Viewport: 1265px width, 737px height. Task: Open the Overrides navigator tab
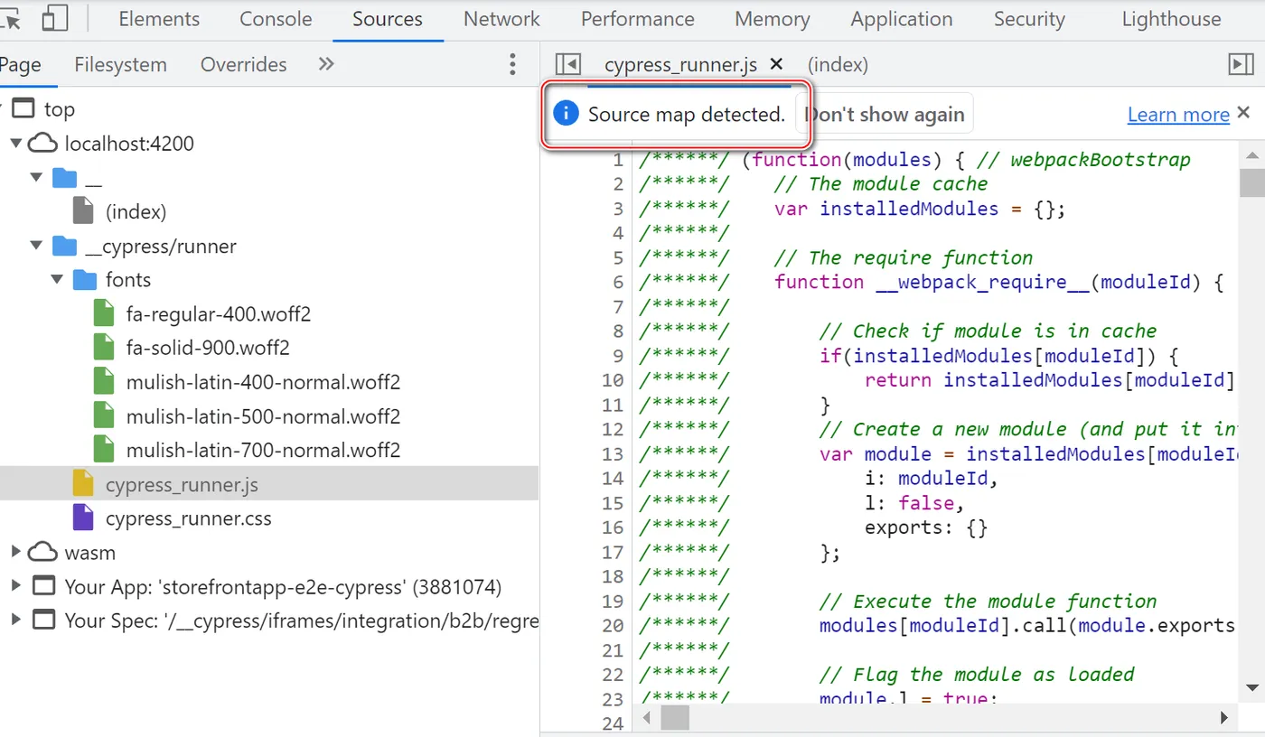(x=243, y=64)
